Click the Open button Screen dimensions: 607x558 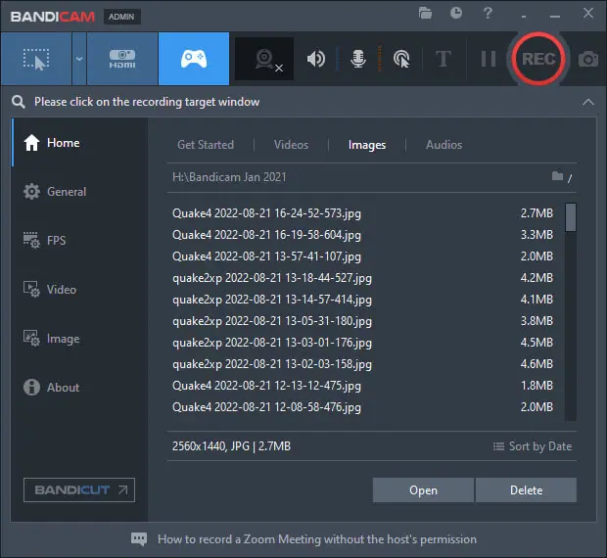point(423,490)
